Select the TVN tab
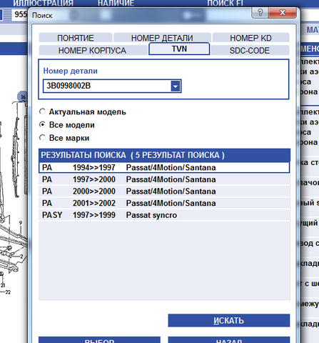This screenshot has height=343, width=319. [179, 49]
